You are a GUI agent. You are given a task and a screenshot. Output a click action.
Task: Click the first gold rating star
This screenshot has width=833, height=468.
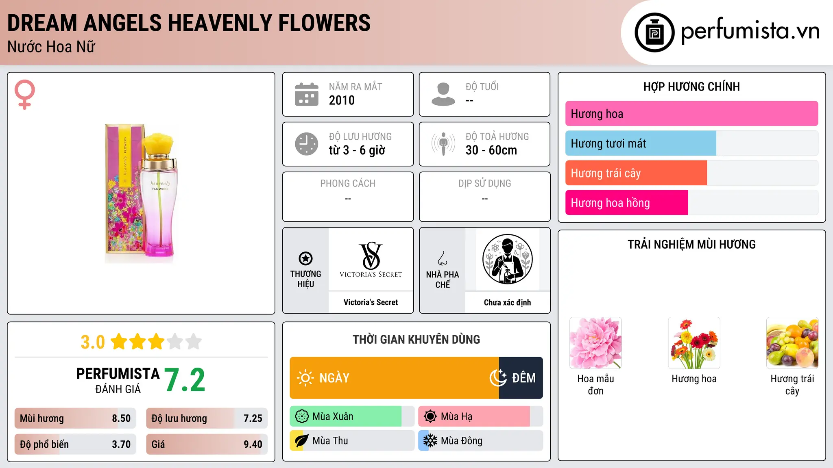[119, 342]
